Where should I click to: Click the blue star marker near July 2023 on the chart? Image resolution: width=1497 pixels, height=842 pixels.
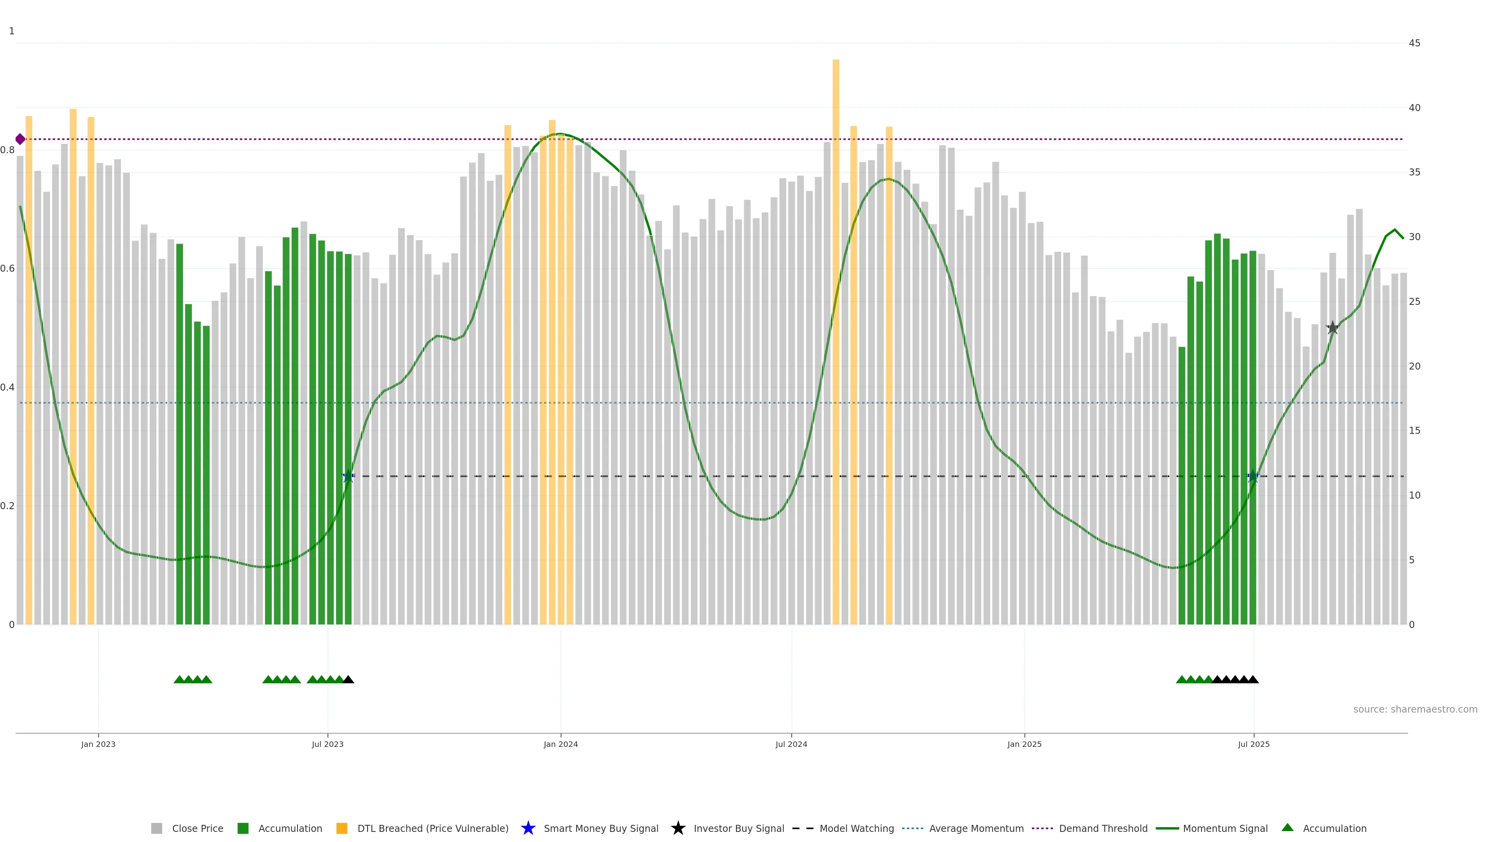(348, 476)
